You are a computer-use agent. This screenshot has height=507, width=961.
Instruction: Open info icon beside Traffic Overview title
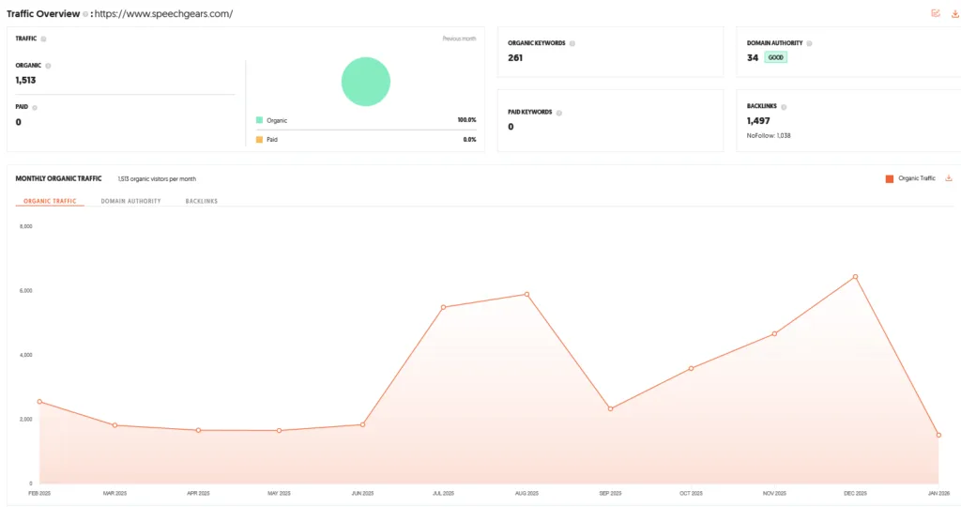85,14
